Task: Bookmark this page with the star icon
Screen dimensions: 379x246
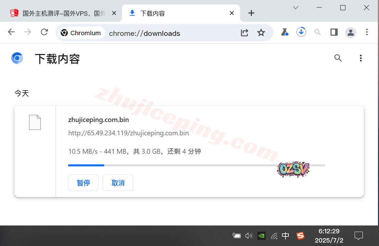Action: click(x=261, y=33)
